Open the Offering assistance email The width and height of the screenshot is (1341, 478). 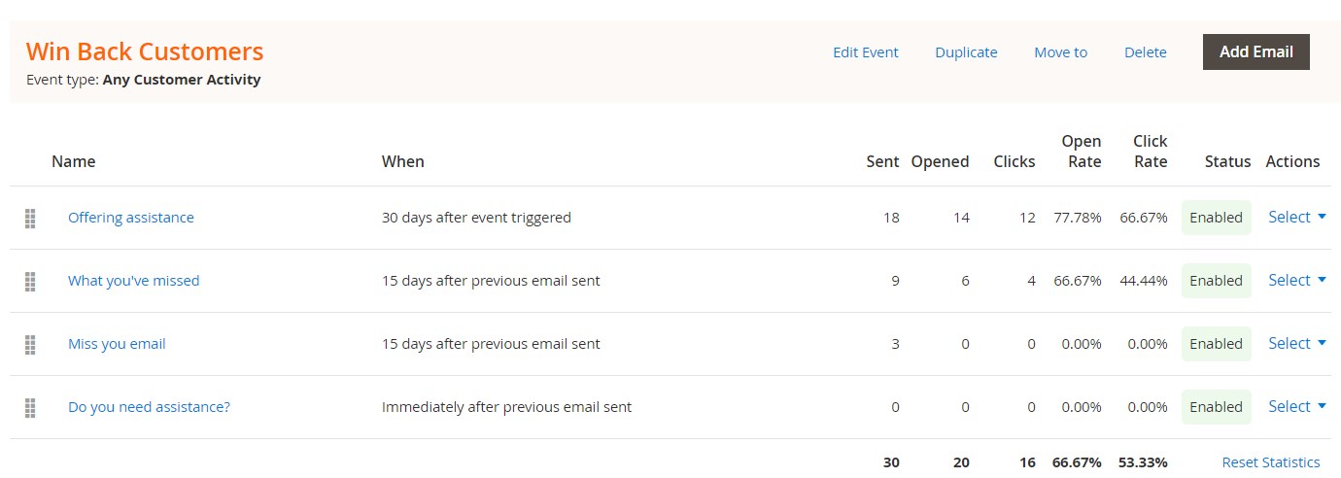[131, 218]
